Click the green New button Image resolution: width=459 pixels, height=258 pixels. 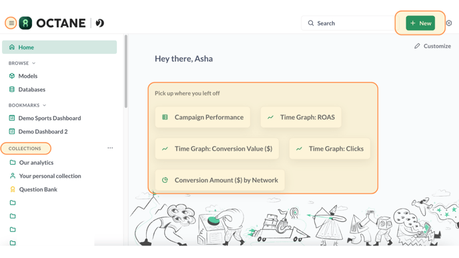(420, 23)
